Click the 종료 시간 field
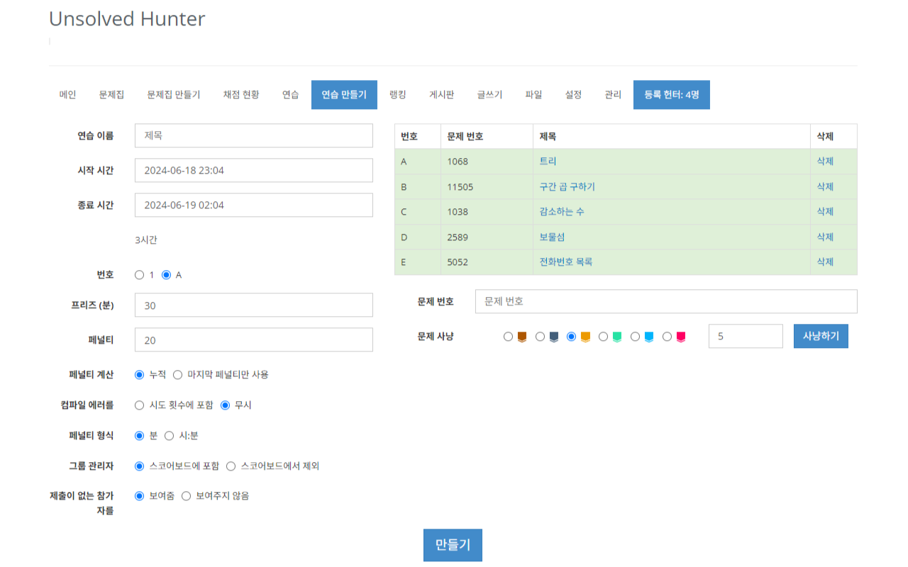The height and width of the screenshot is (567, 908). coord(254,205)
